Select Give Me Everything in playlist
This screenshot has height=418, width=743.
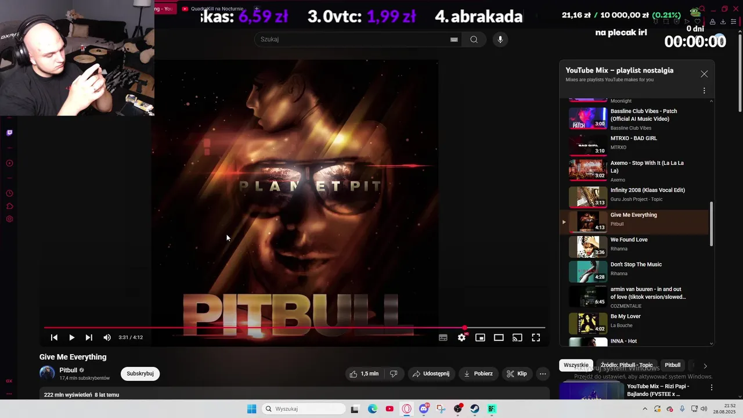[634, 222]
